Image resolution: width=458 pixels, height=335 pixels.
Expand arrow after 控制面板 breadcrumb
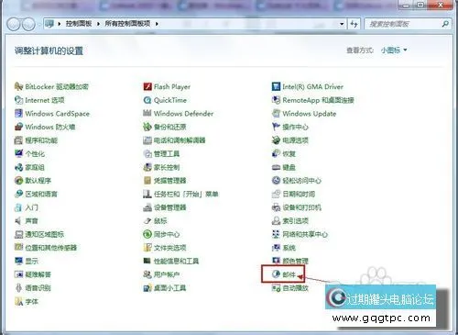coord(98,24)
